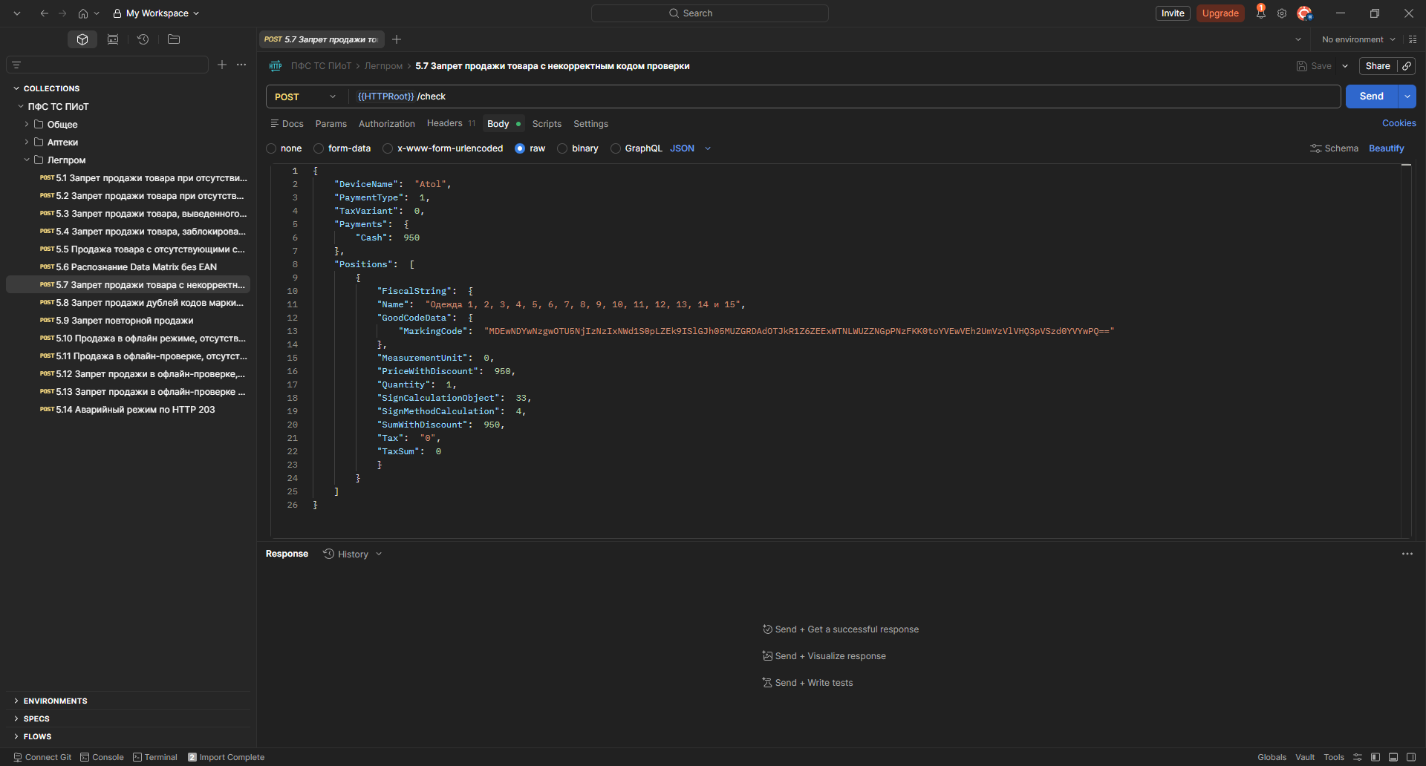Select the raw body type radio
Viewport: 1426px width, 766px height.
[x=520, y=148]
